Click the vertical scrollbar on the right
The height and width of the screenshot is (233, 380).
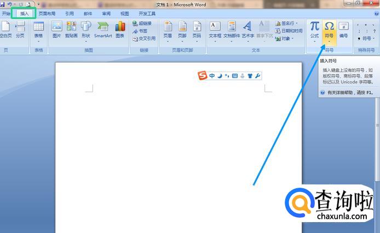coord(377,140)
